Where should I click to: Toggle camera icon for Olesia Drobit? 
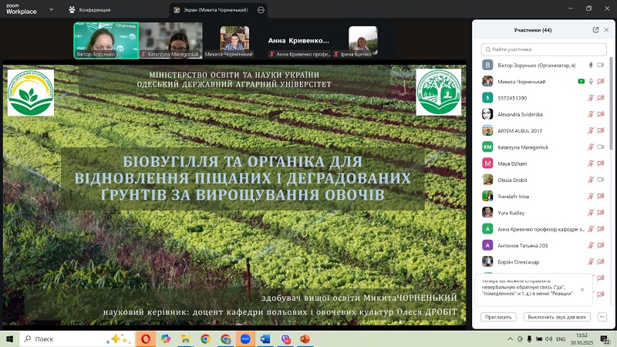[x=601, y=180]
